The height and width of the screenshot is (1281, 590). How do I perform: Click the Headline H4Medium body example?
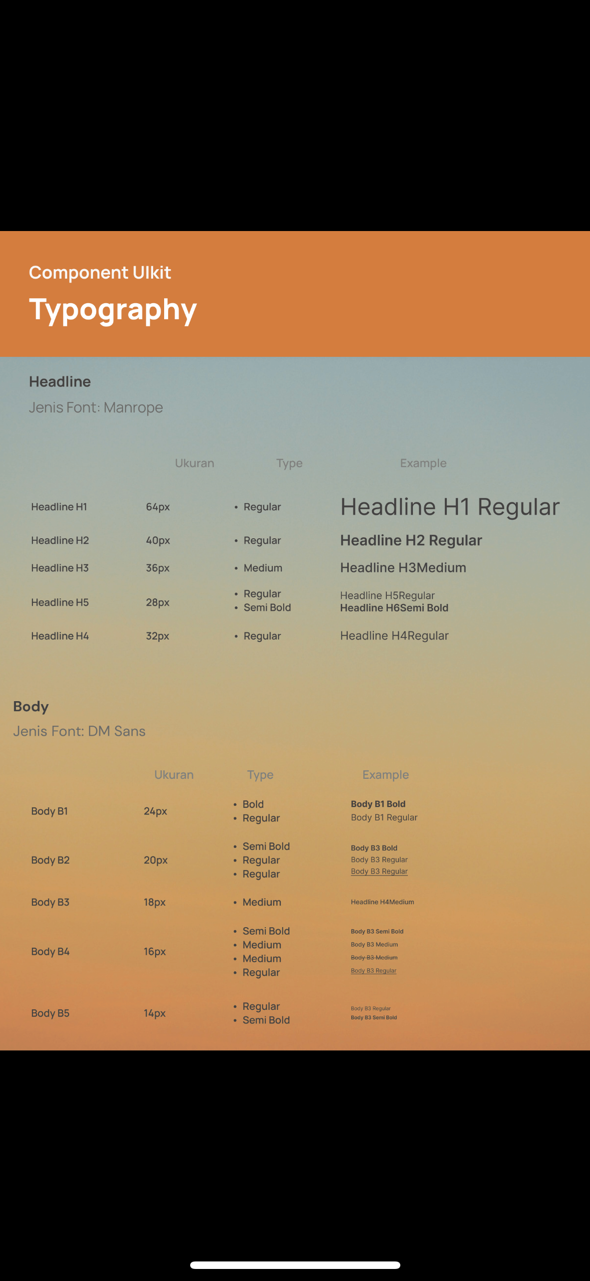(382, 902)
